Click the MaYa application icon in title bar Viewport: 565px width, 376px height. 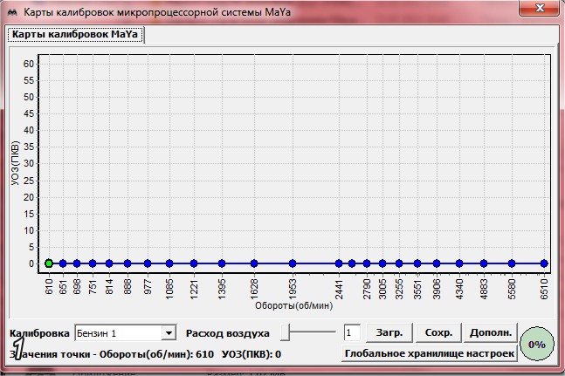[x=11, y=10]
